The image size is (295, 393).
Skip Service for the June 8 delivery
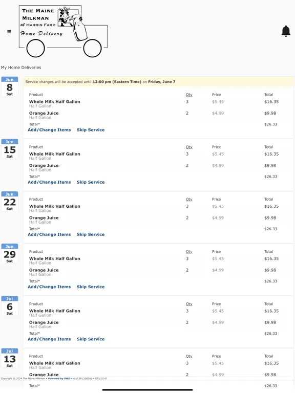(x=91, y=130)
